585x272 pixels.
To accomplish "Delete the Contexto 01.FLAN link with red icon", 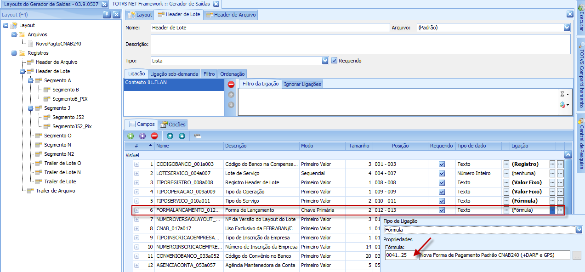I will point(231,84).
